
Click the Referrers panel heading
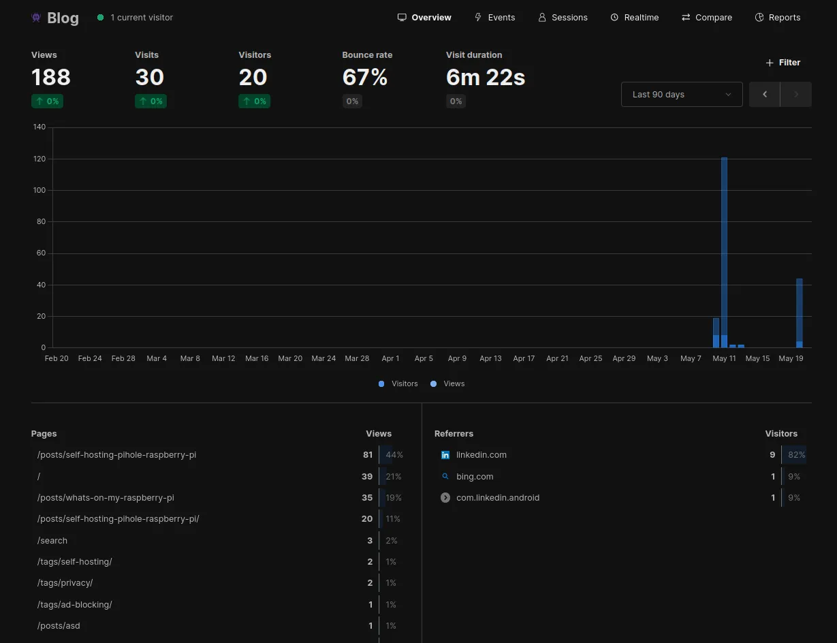454,434
